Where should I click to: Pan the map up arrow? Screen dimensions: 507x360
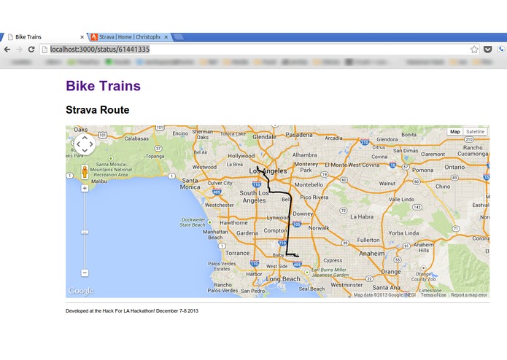click(x=85, y=138)
